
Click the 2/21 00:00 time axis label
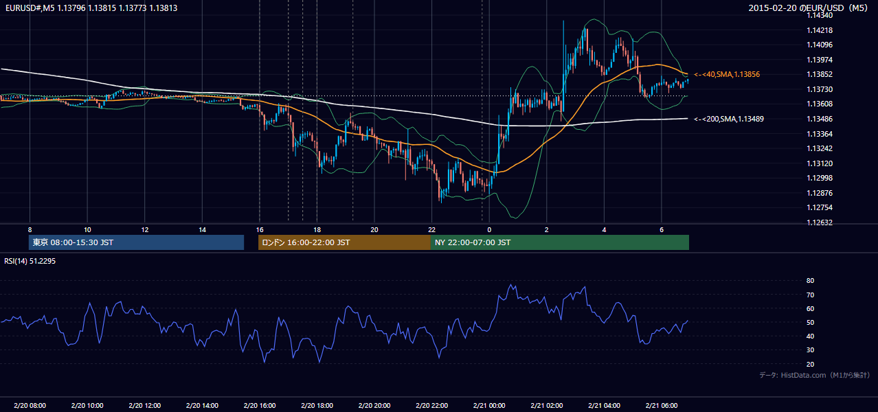point(489,406)
